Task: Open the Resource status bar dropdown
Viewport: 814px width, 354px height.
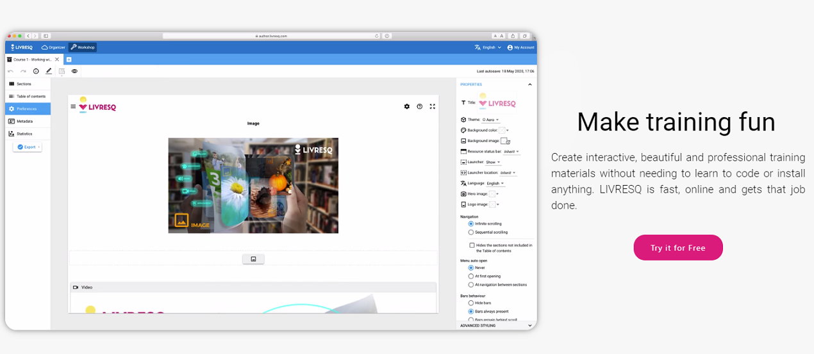Action: 511,152
